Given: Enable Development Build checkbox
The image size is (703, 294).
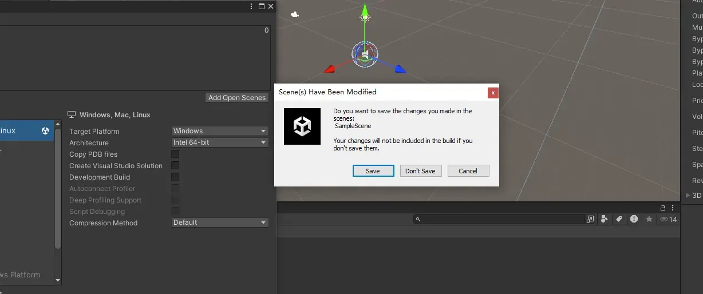Looking at the screenshot, I should point(175,177).
